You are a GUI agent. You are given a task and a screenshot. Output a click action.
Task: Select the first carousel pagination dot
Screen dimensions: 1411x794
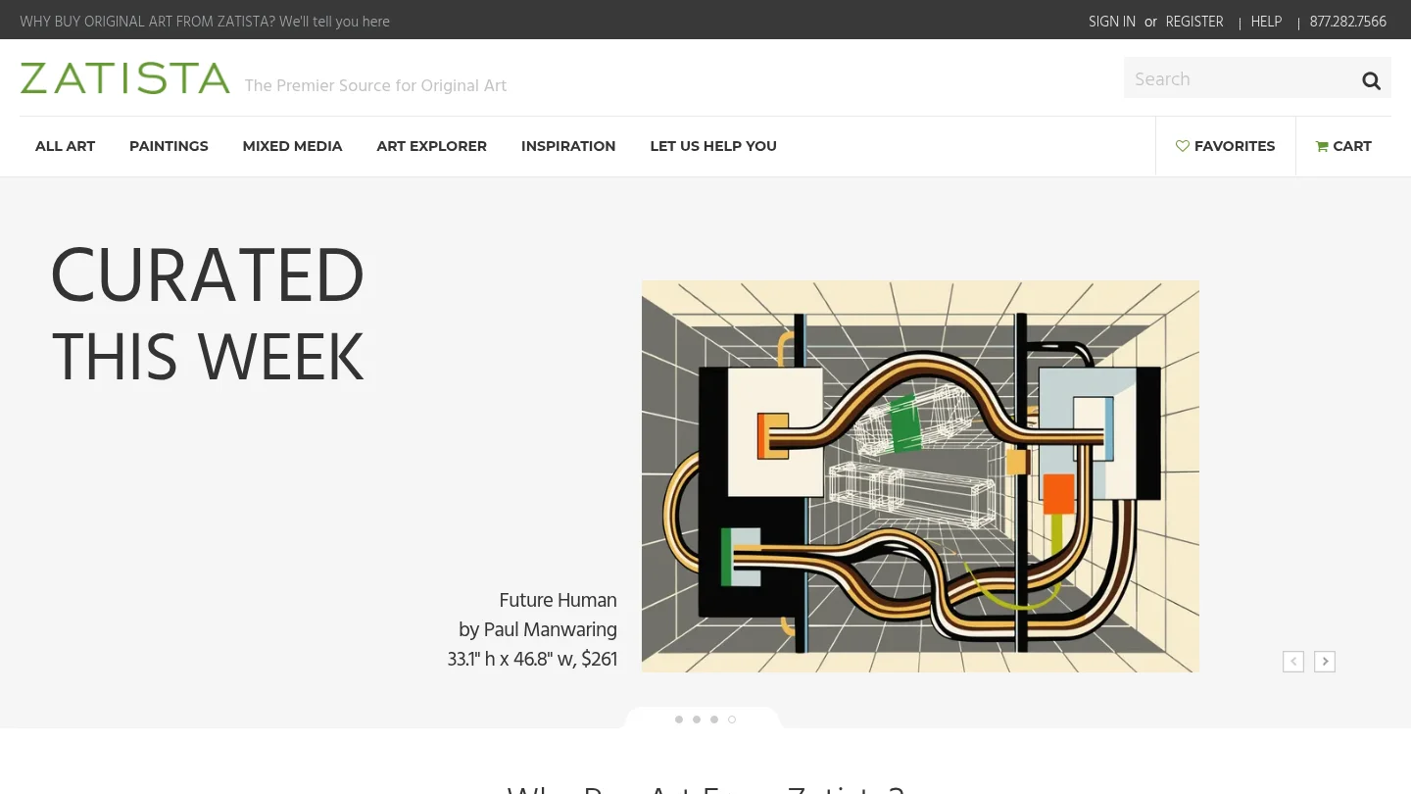pos(679,720)
